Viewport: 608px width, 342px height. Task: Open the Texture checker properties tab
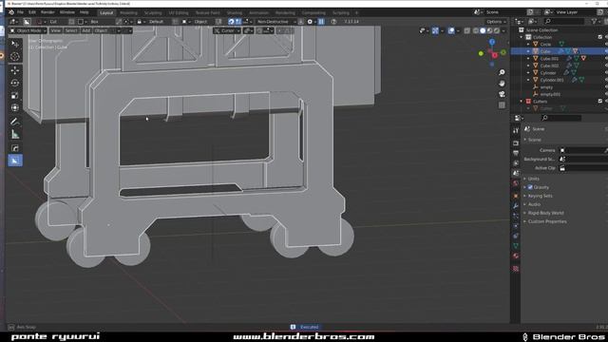516,268
